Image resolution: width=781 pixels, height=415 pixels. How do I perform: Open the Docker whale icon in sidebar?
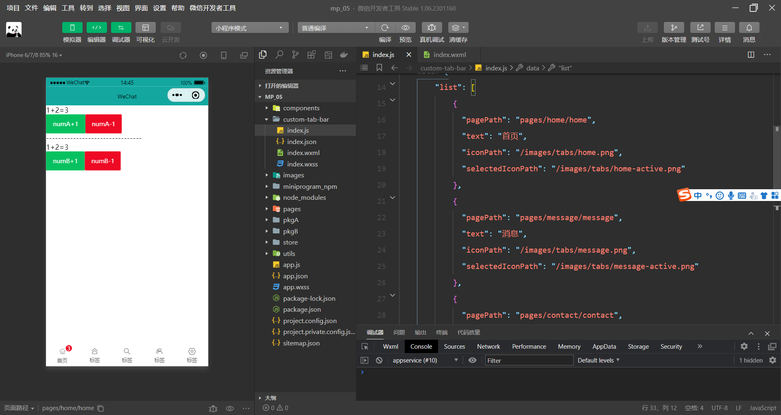(x=344, y=55)
